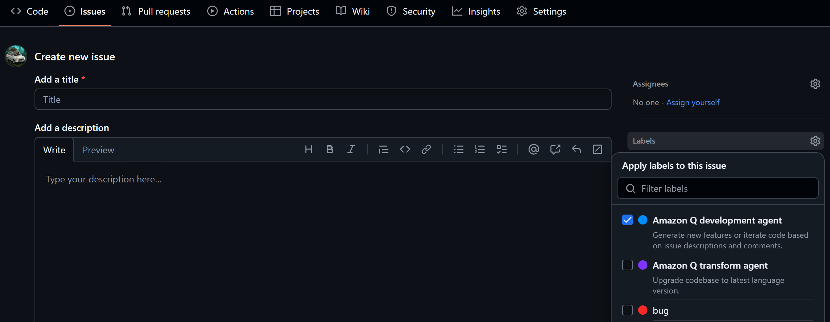Apply bold formatting
This screenshot has height=322, width=830.
[330, 149]
